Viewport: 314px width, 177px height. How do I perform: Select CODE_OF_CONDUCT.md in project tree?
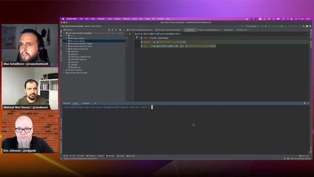[x=80, y=57]
